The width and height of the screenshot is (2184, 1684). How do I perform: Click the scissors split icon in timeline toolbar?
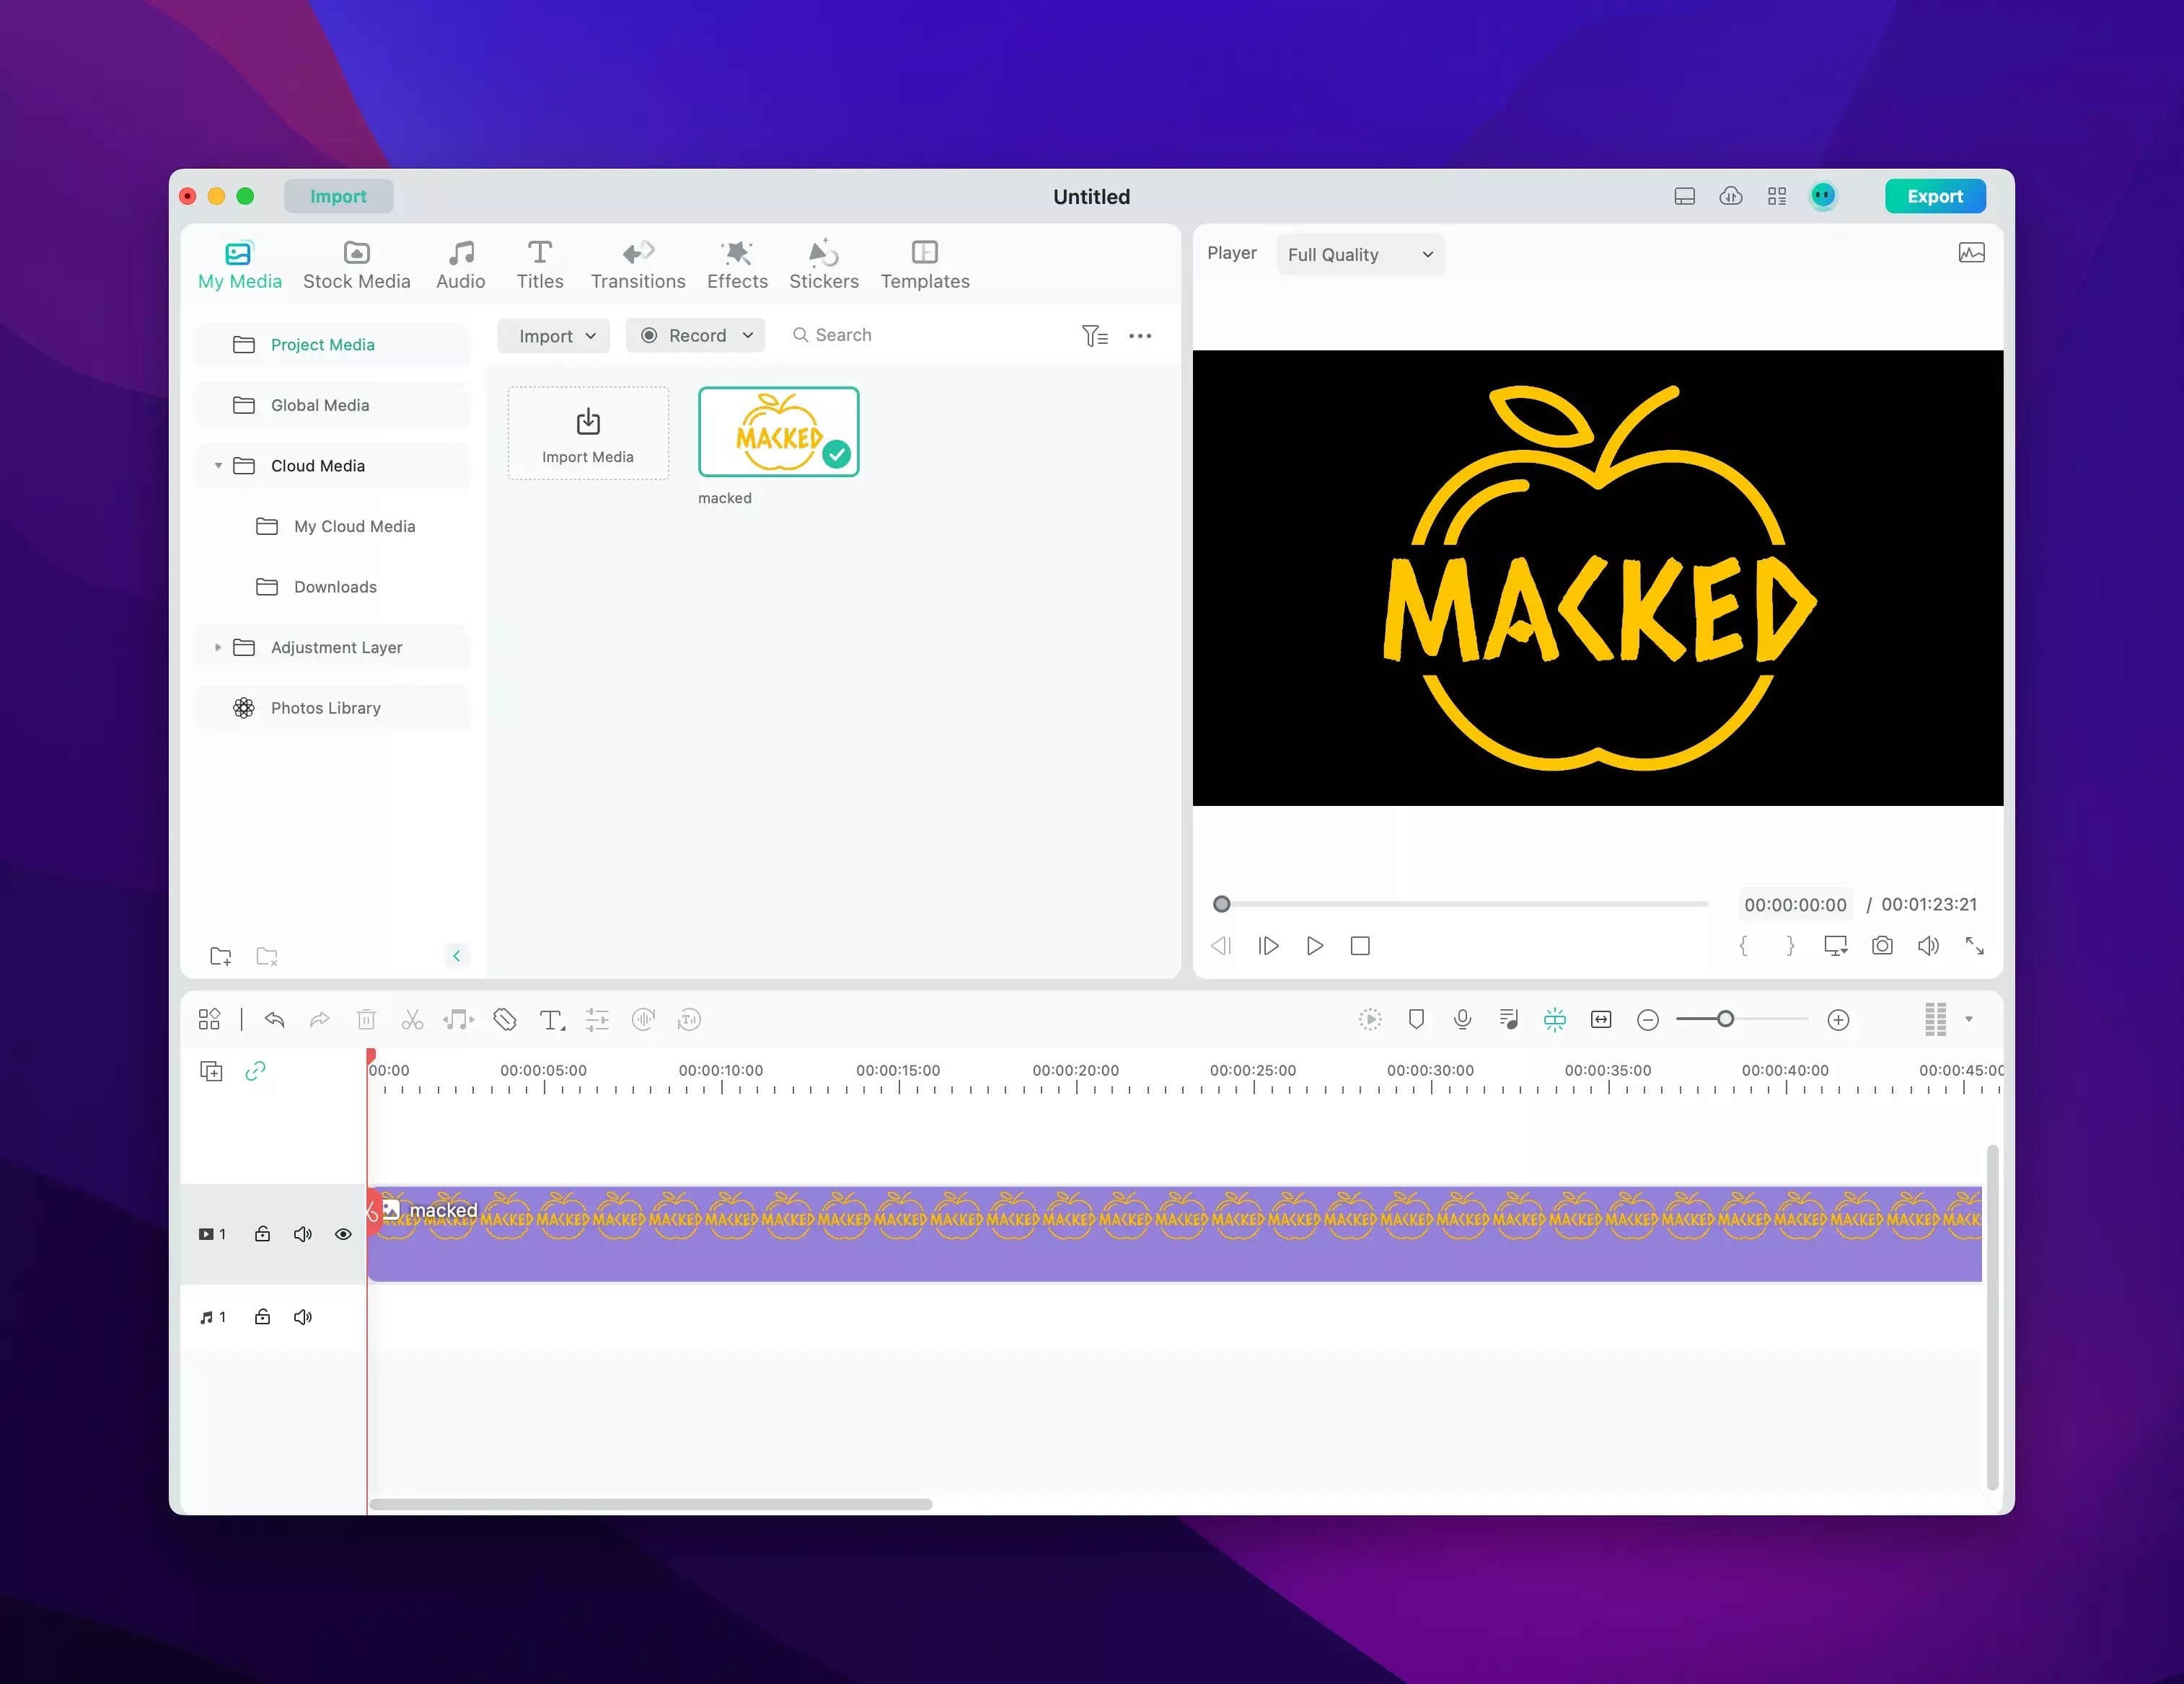(x=412, y=1019)
